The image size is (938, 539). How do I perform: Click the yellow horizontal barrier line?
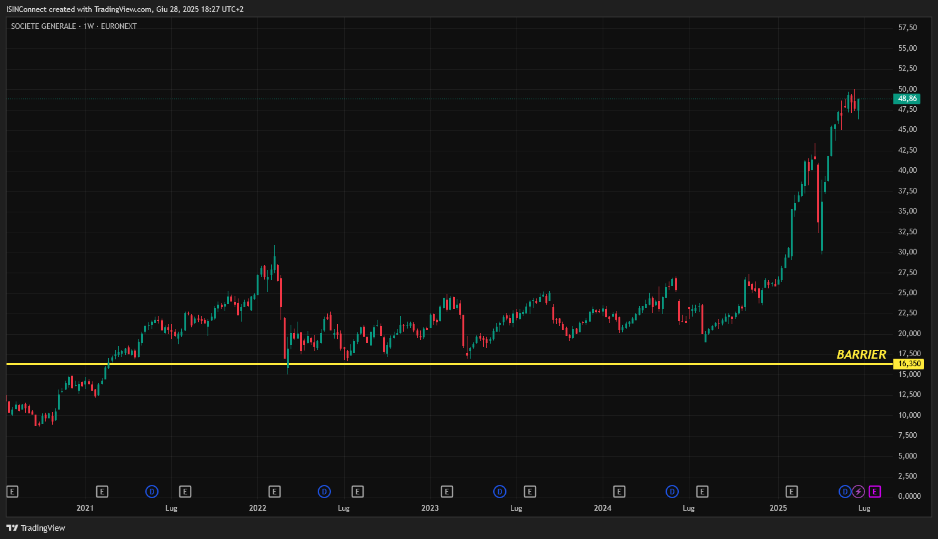click(x=449, y=364)
